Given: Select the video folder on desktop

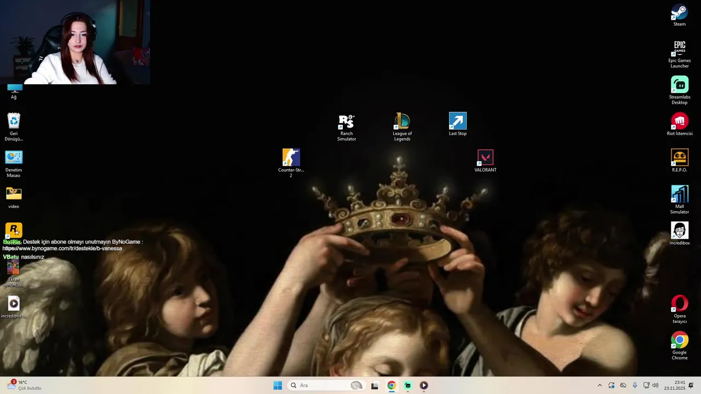Looking at the screenshot, I should coord(14,197).
